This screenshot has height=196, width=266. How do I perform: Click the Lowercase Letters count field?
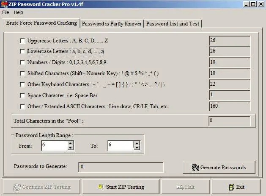230,51
